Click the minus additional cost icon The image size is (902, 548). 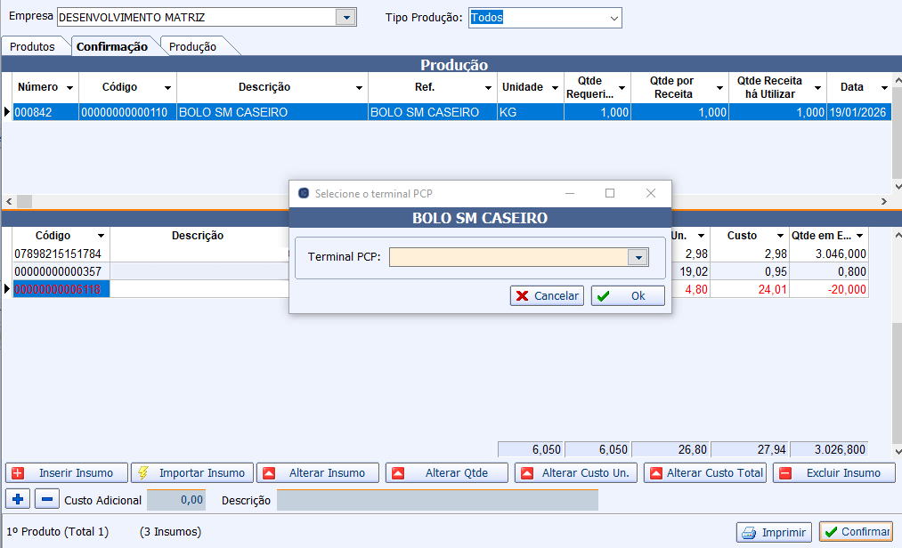click(x=49, y=500)
